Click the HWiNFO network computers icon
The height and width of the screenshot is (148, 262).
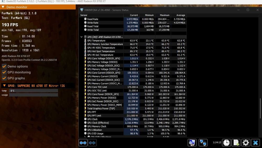coord(203,143)
